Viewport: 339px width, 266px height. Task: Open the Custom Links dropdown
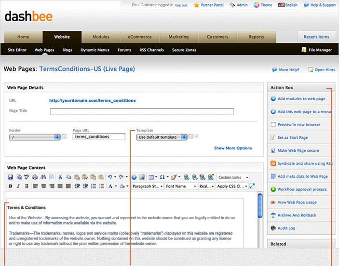[x=233, y=177]
